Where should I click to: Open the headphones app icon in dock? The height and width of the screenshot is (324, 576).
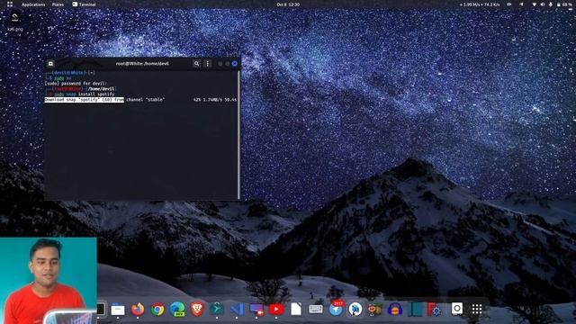[x=395, y=310]
